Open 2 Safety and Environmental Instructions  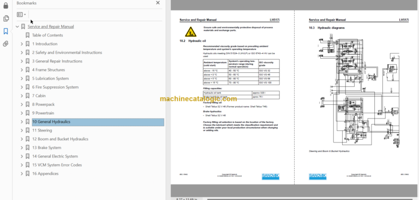click(67, 53)
